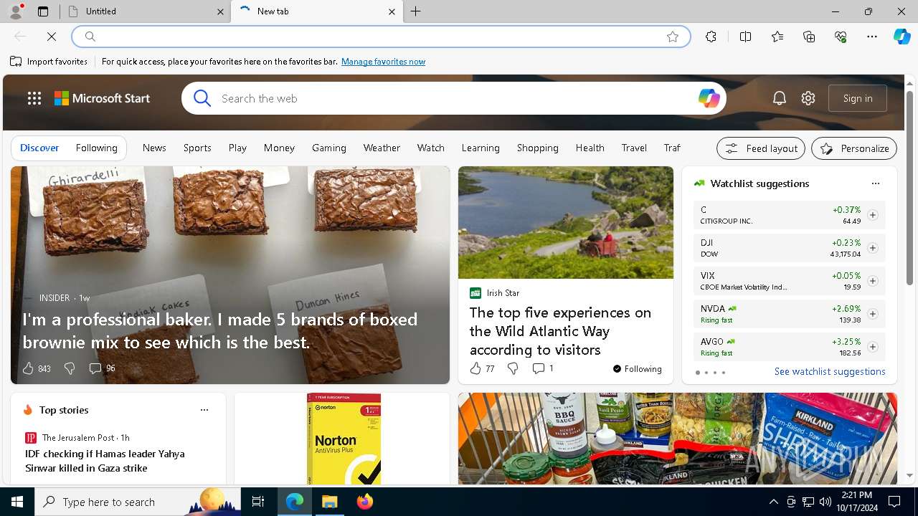Add DJI Dow to watchlist

click(872, 248)
